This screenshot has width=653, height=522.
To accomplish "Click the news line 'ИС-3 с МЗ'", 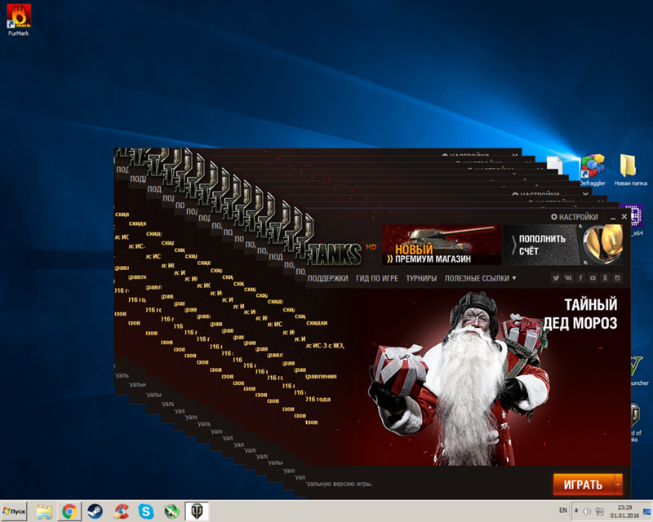I will pyautogui.click(x=325, y=346).
